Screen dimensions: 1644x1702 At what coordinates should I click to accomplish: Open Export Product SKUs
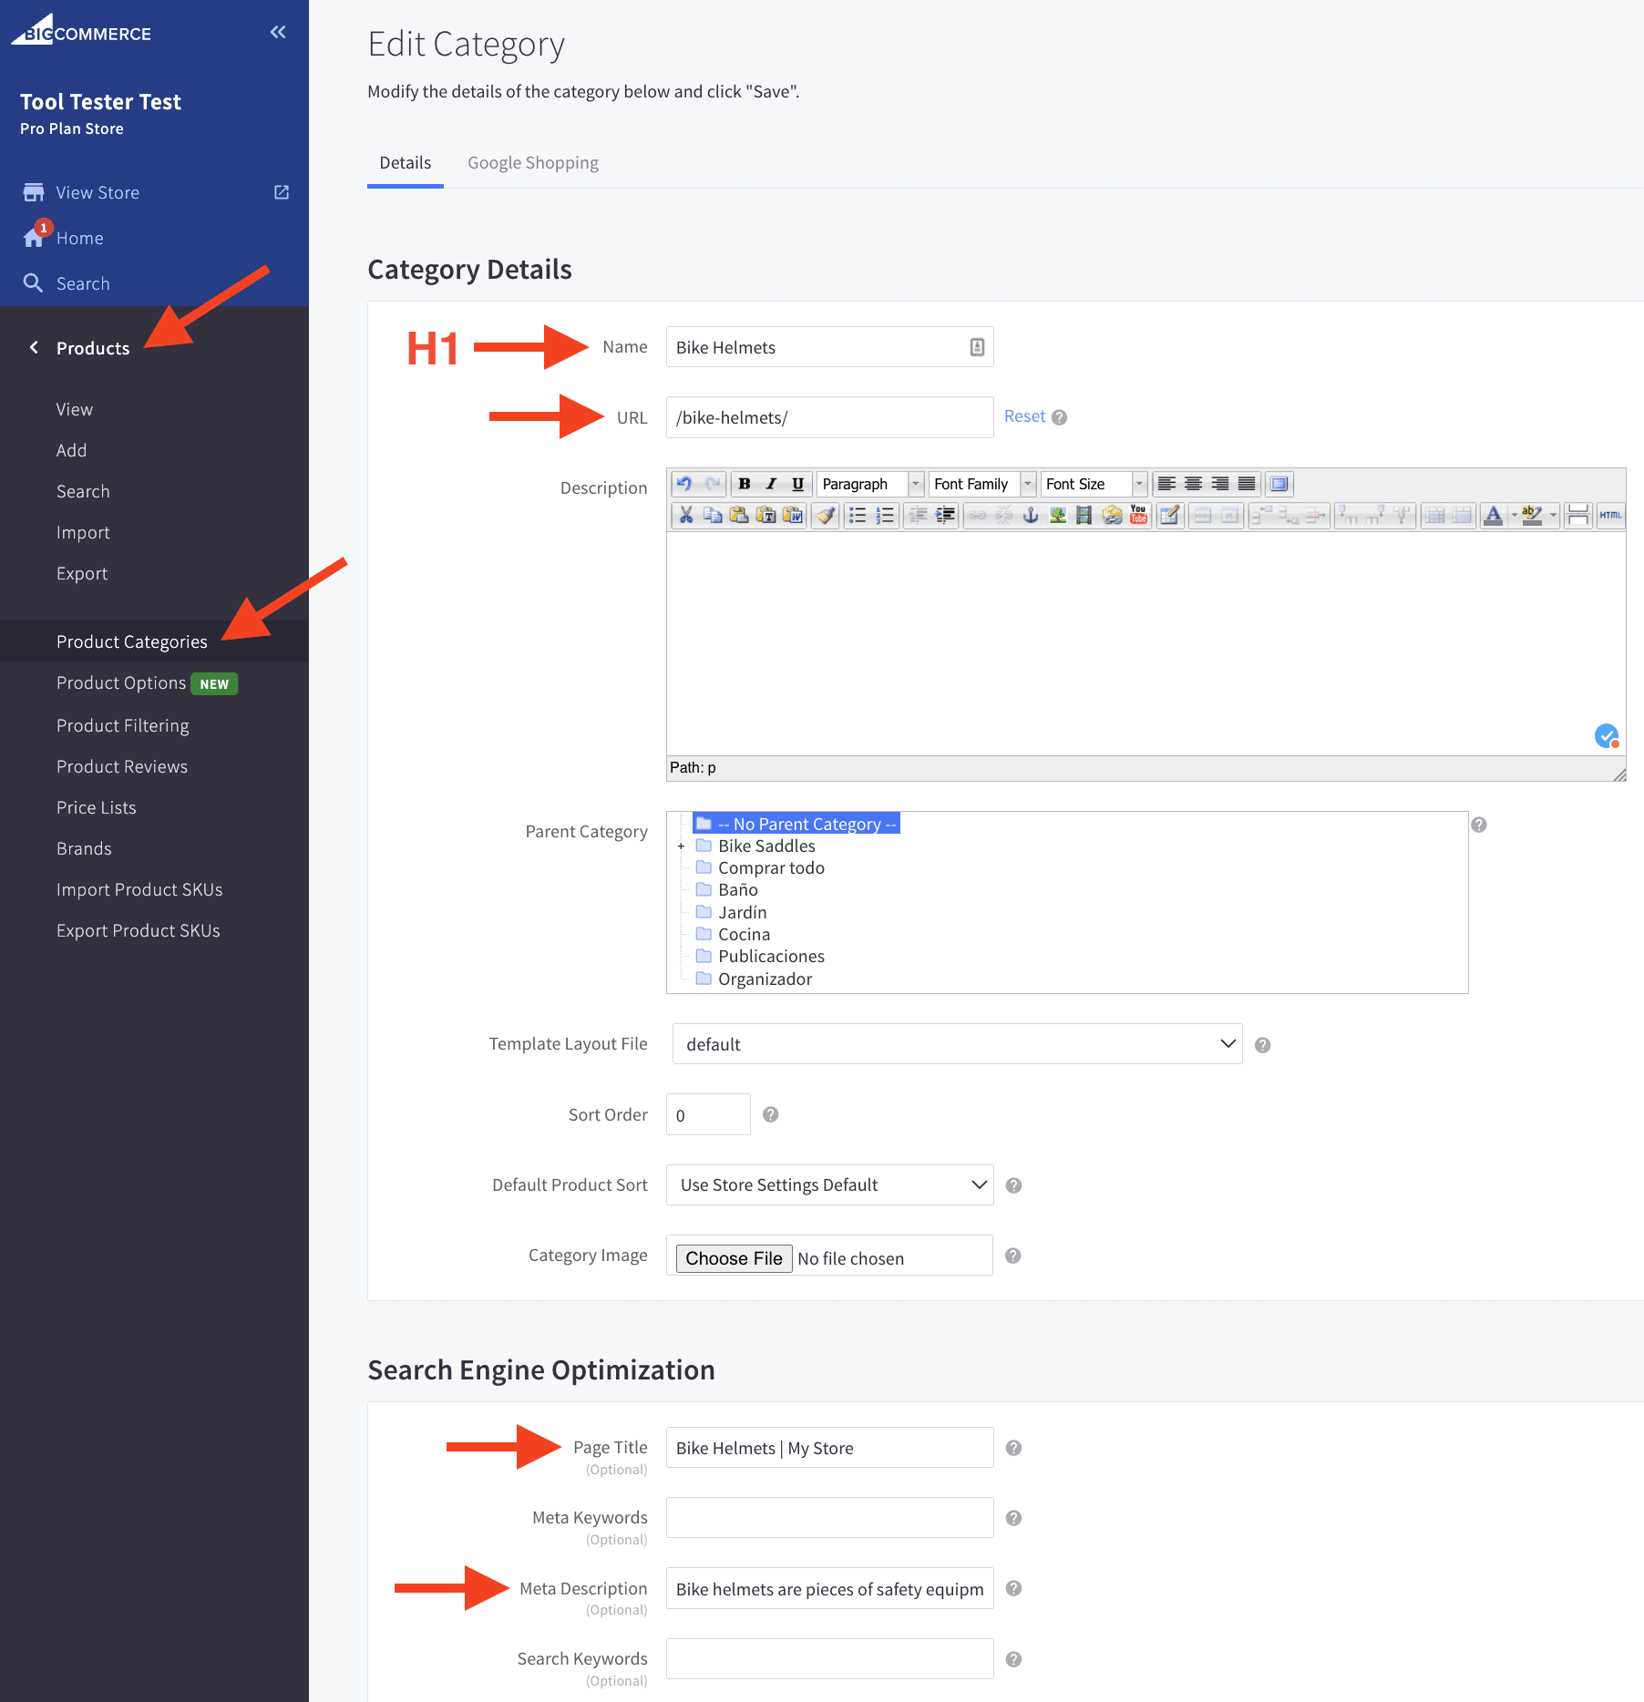point(139,930)
